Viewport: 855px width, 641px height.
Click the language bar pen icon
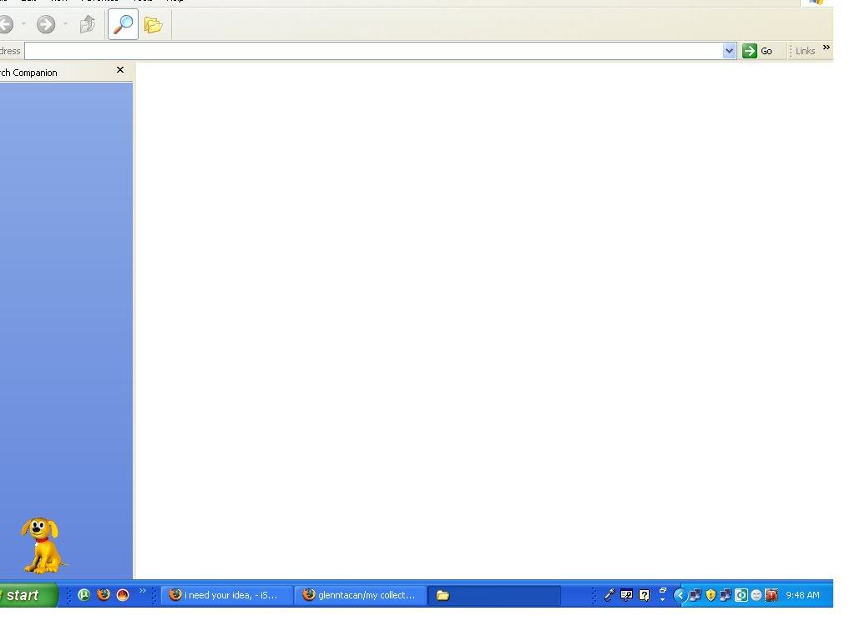pyautogui.click(x=610, y=595)
